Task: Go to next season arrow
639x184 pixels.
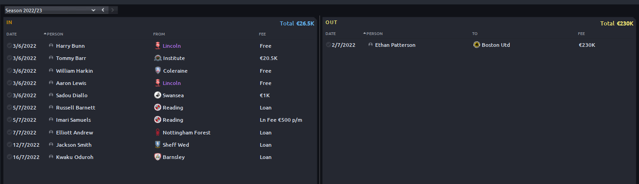Action: pyautogui.click(x=113, y=10)
